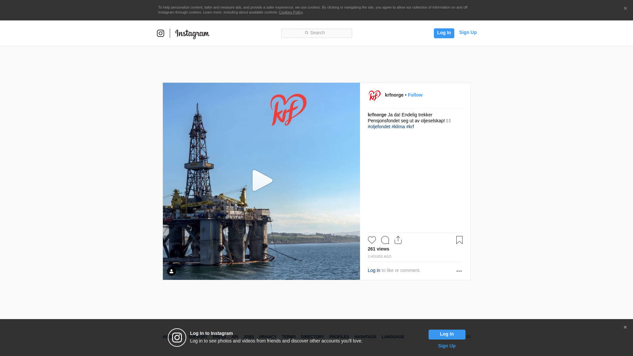Viewport: 633px width, 356px height.
Task: Follow the krfnorge account
Action: pyautogui.click(x=415, y=95)
